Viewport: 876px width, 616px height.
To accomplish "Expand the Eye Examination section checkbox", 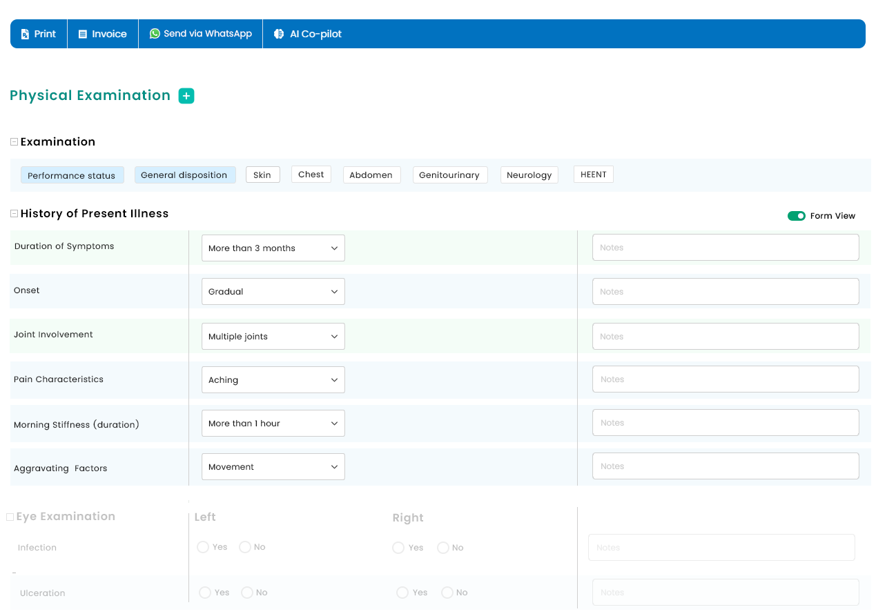I will tap(10, 517).
